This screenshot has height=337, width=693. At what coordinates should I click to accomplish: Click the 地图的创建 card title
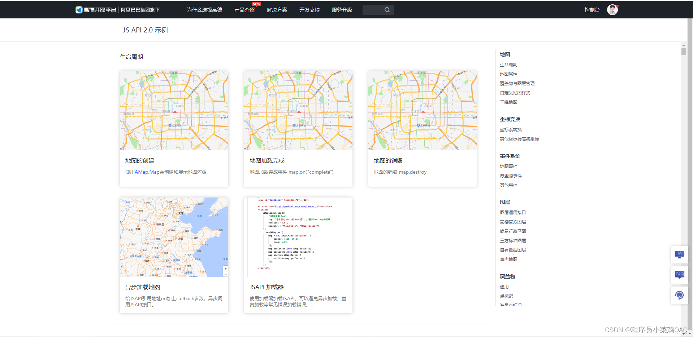point(140,160)
